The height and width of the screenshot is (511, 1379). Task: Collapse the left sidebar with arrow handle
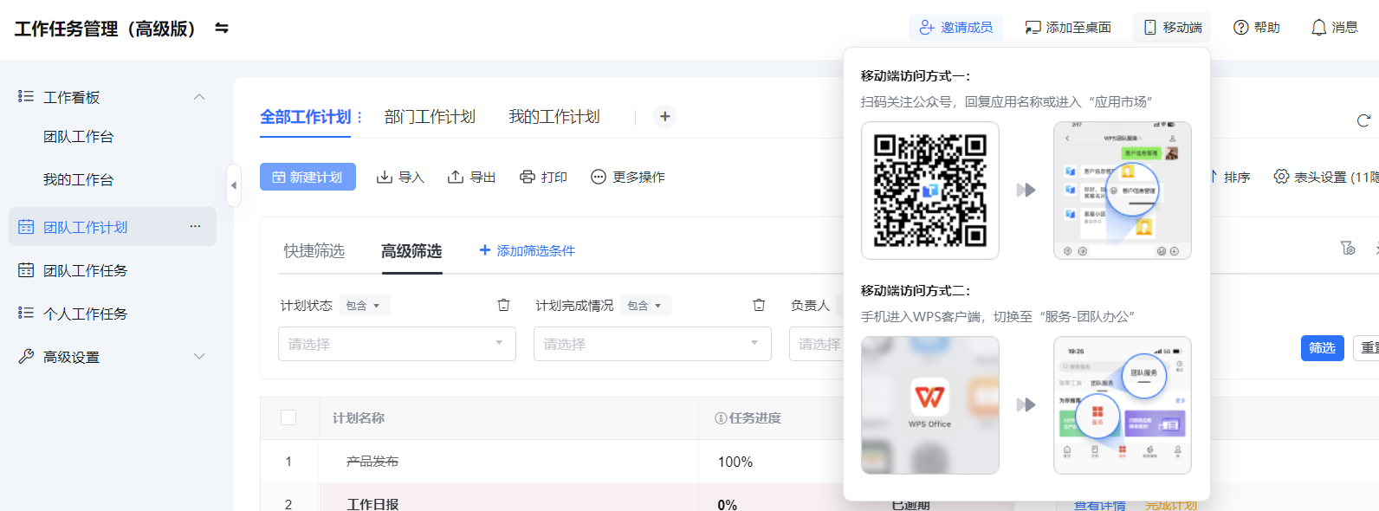pos(233,185)
